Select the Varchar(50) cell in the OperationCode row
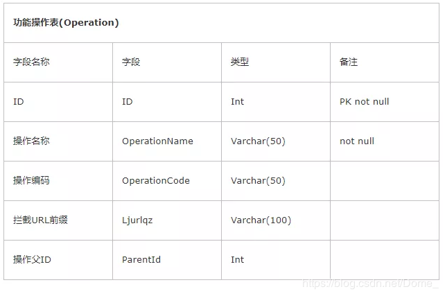 [x=258, y=181]
